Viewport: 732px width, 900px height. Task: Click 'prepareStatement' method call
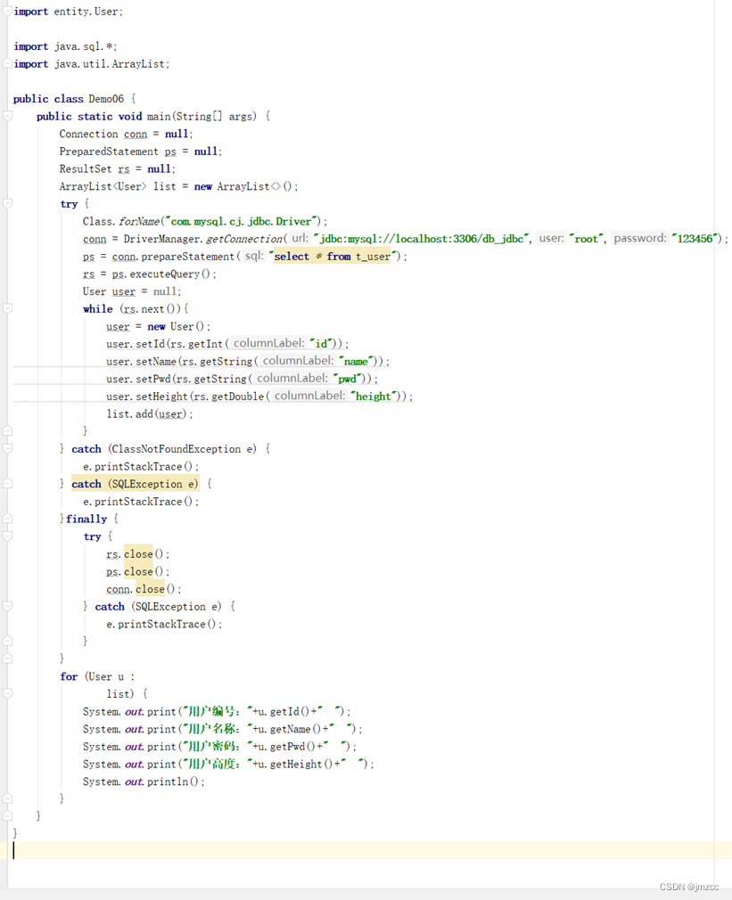[x=188, y=257]
